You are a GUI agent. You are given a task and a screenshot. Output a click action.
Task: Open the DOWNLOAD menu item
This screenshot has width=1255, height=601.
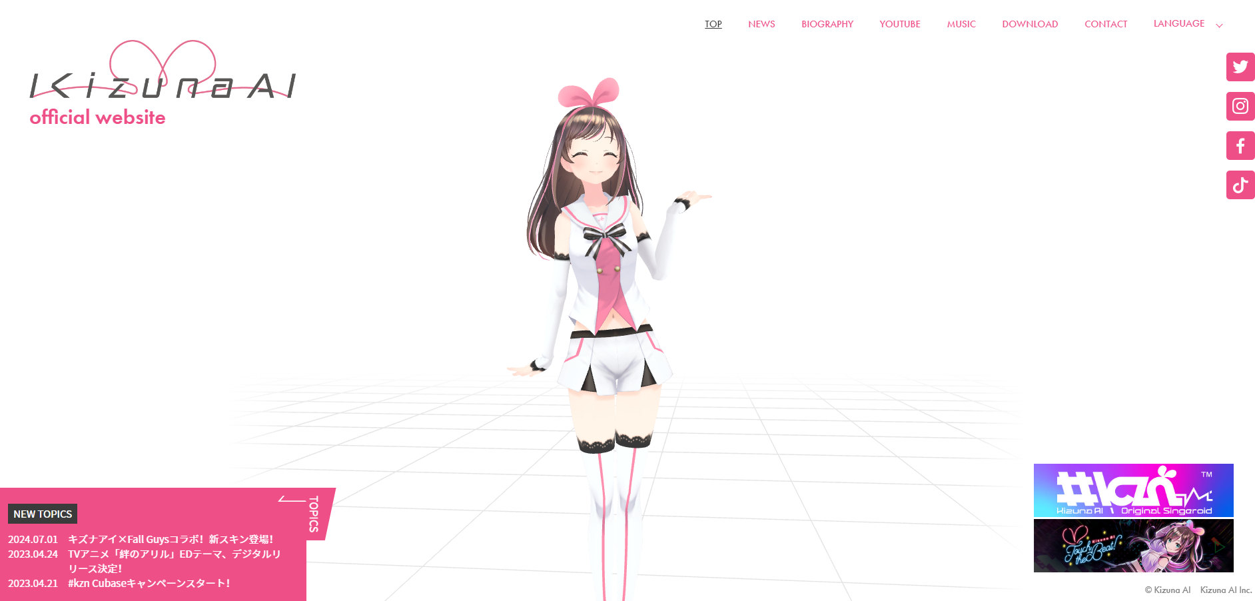tap(1030, 24)
